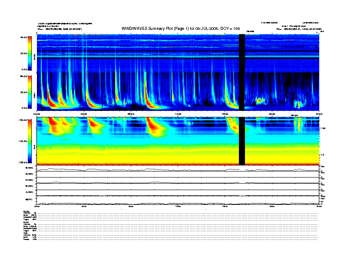Click 12:00 tick label below RAD1 spectrogram
Viewport: 344px width, 265px height.
tap(178, 114)
